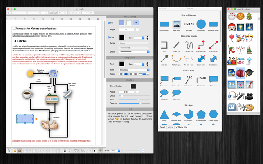Screen dimensions: 263x164
Task: Set vertical text align to middle
Action: 144,74
